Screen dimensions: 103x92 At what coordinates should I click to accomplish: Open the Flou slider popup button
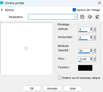pyautogui.click(x=94, y=59)
